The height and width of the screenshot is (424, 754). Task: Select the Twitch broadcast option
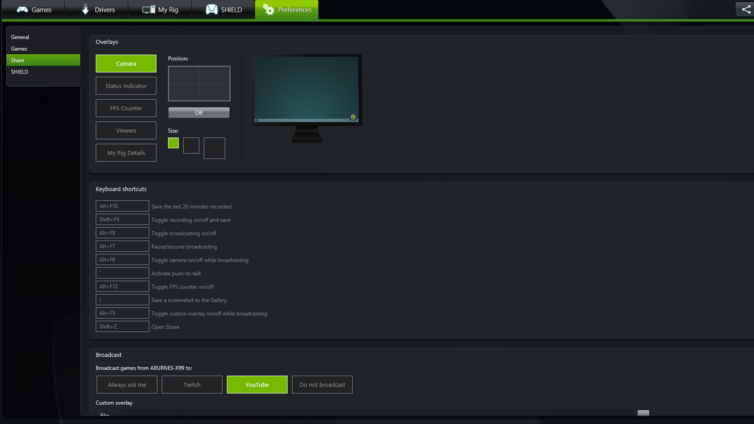[192, 384]
